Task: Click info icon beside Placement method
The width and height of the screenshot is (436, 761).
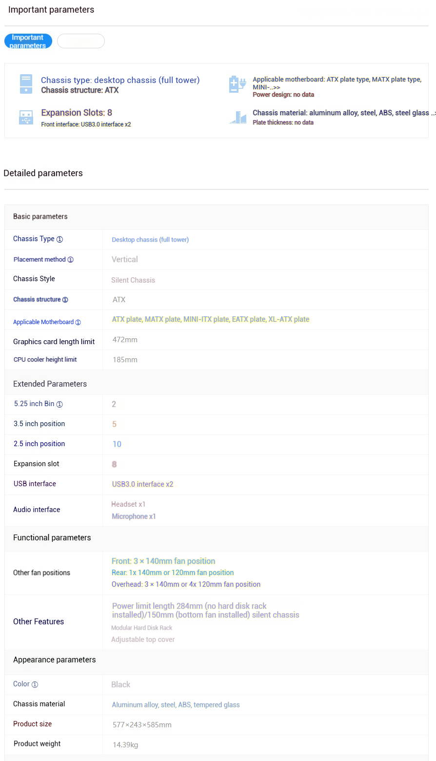Action: coord(70,260)
